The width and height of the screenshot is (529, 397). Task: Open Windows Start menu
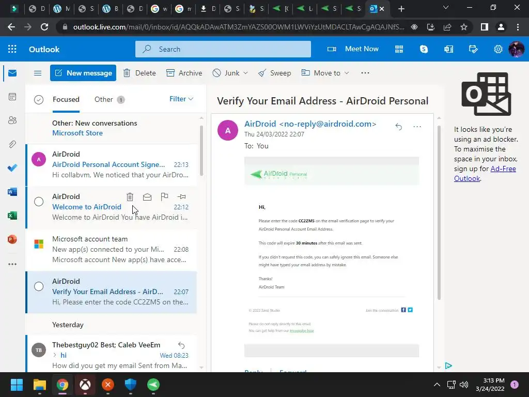coord(17,385)
